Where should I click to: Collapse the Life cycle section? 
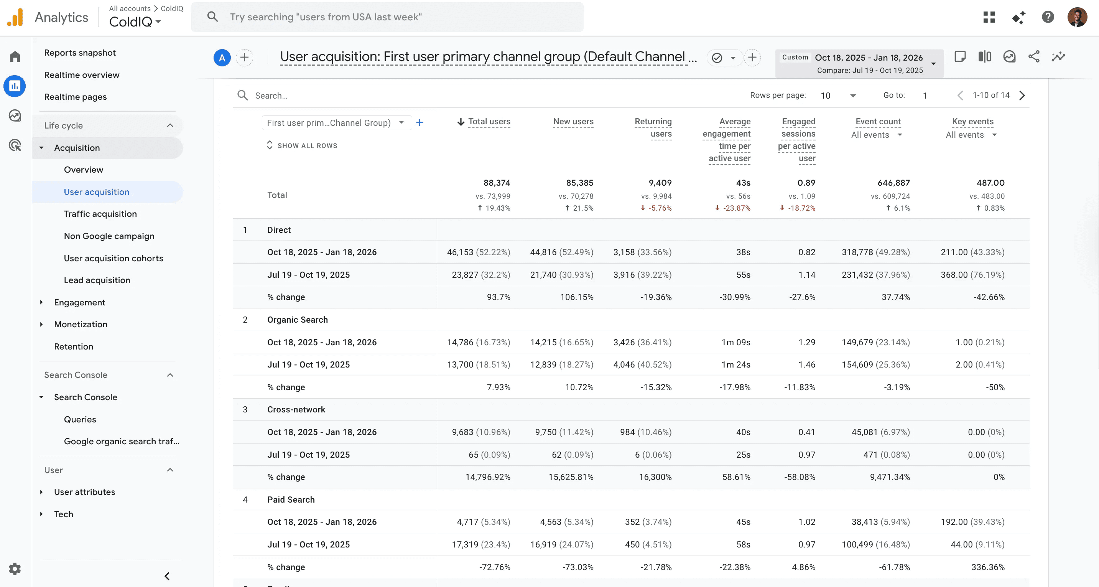pyautogui.click(x=170, y=125)
